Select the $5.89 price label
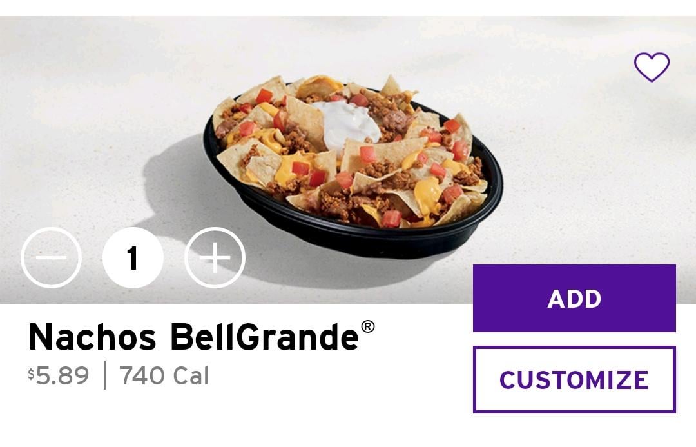Image resolution: width=696 pixels, height=447 pixels. pos(59,375)
